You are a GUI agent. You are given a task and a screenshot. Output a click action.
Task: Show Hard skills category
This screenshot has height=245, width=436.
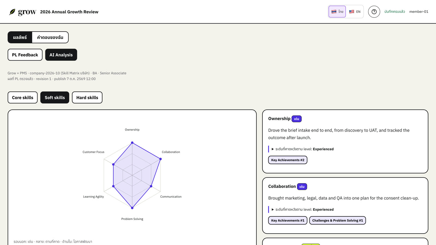point(87,97)
